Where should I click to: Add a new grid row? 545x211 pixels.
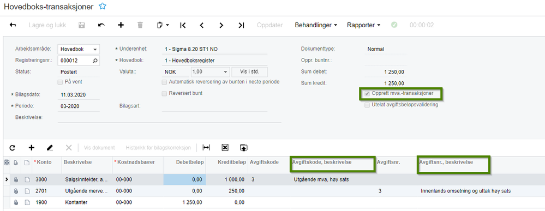32,148
